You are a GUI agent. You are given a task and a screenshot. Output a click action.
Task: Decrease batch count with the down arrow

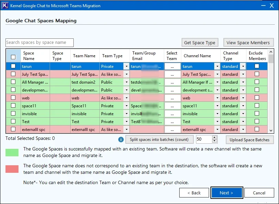215,141
